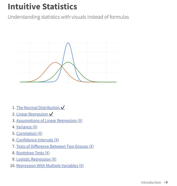The height and width of the screenshot is (186, 177).
Task: Click the peak of the orange curve
Action: pyautogui.click(x=55, y=62)
